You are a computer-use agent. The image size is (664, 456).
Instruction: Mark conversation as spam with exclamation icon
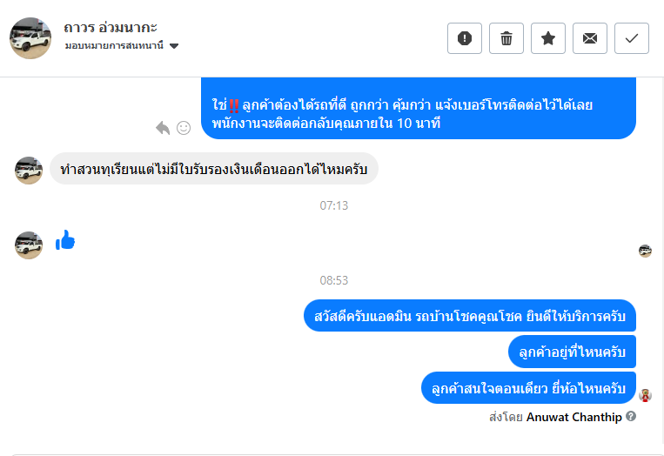point(465,38)
